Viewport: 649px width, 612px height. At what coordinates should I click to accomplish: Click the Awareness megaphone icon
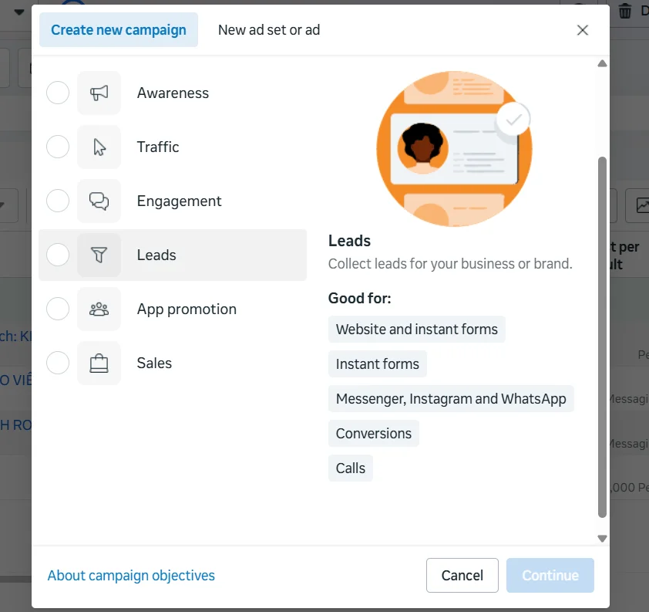(98, 93)
